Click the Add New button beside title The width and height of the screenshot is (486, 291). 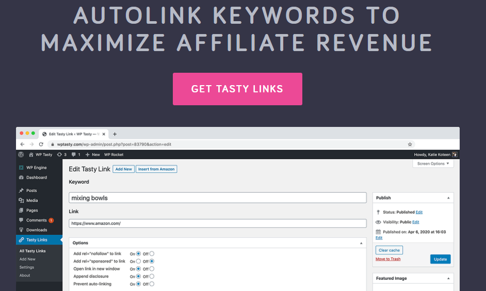click(x=123, y=169)
